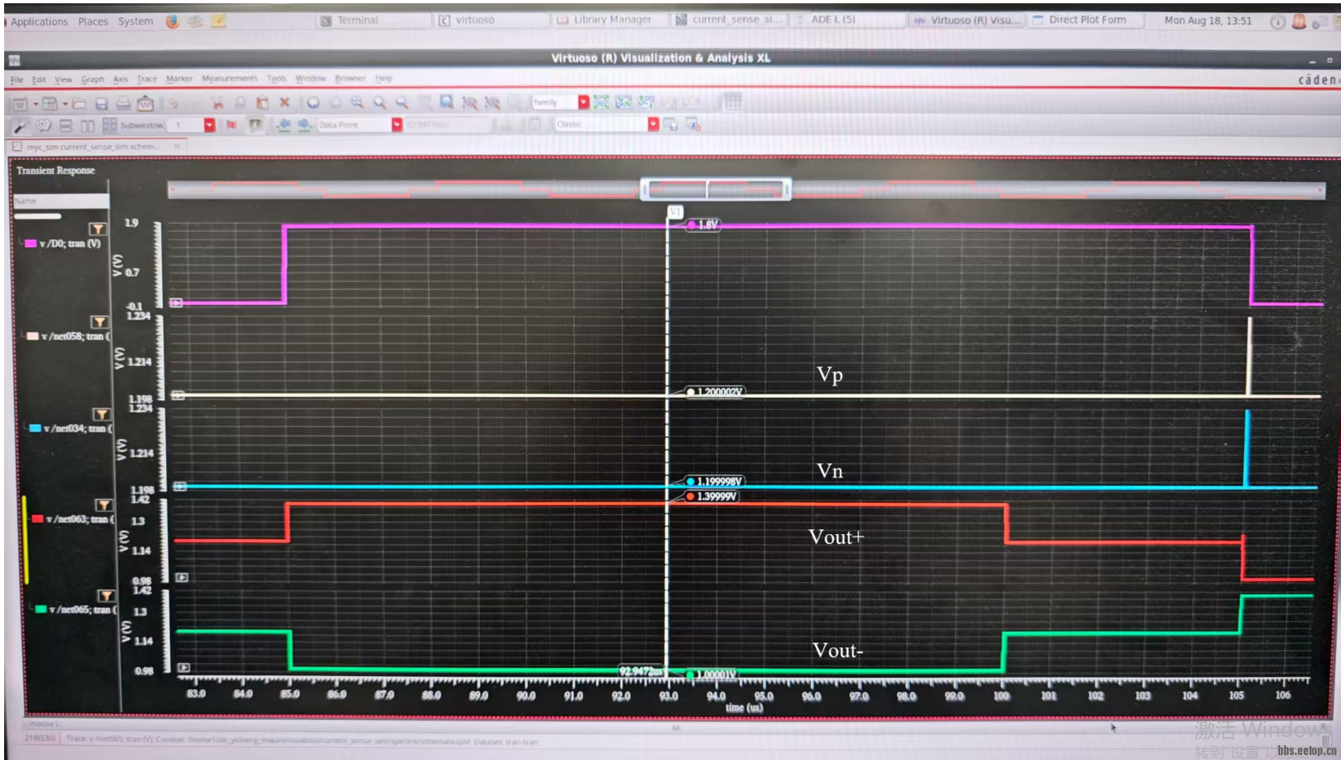The width and height of the screenshot is (1341, 760).
Task: Click the zoom fit circle icon
Action: pos(313,103)
